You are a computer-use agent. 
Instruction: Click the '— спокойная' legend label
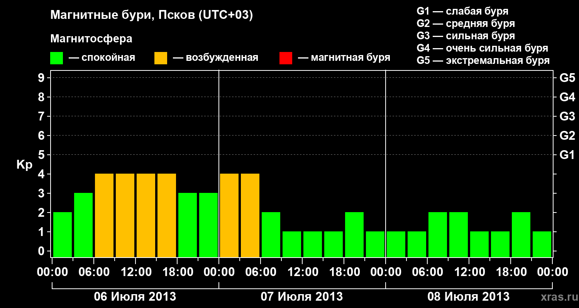[x=102, y=58]
